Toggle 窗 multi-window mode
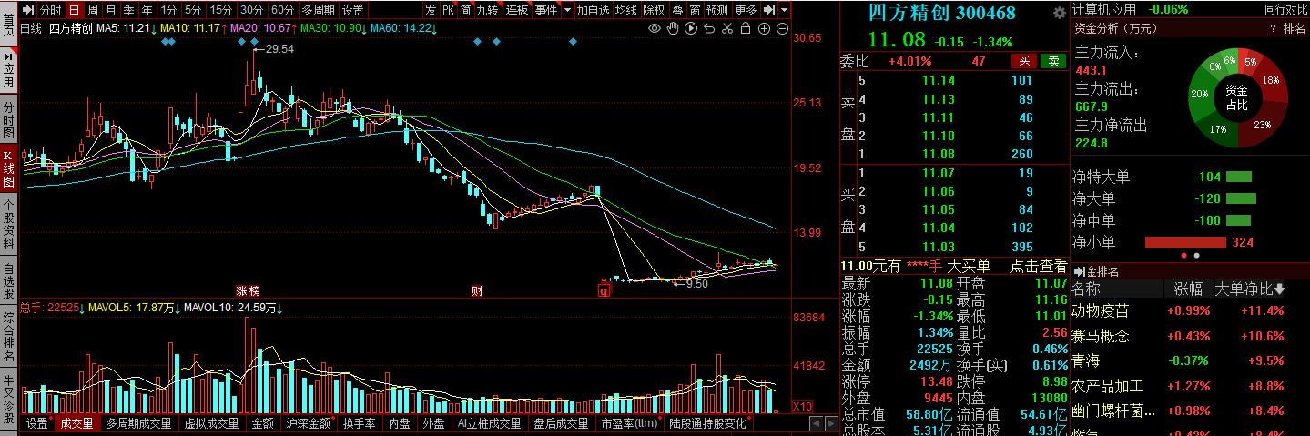 click(x=696, y=10)
